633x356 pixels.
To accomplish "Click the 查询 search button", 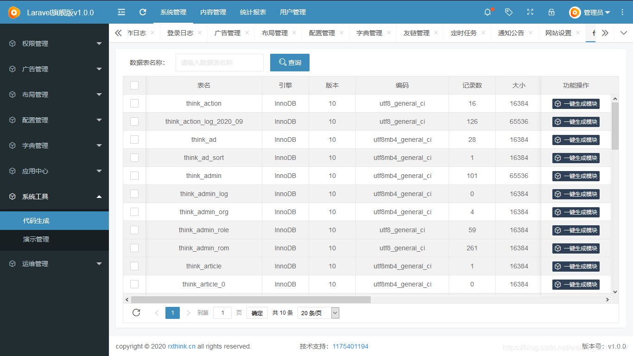I will (290, 63).
